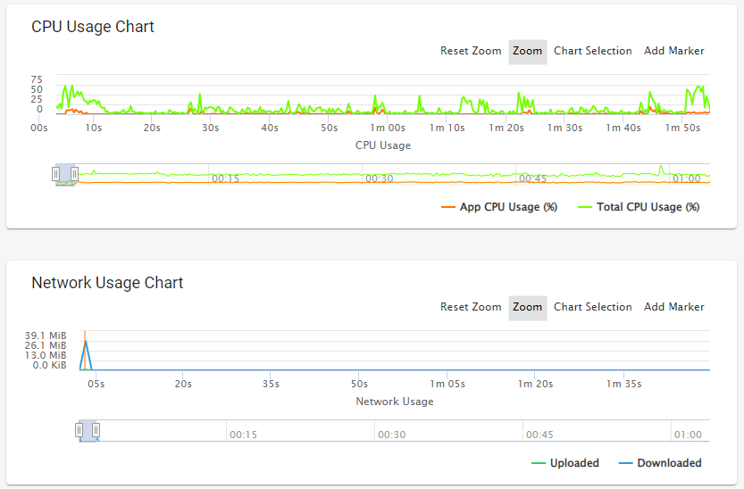744x489 pixels.
Task: Grab left handle of CPU range navigator
Action: pos(56,174)
